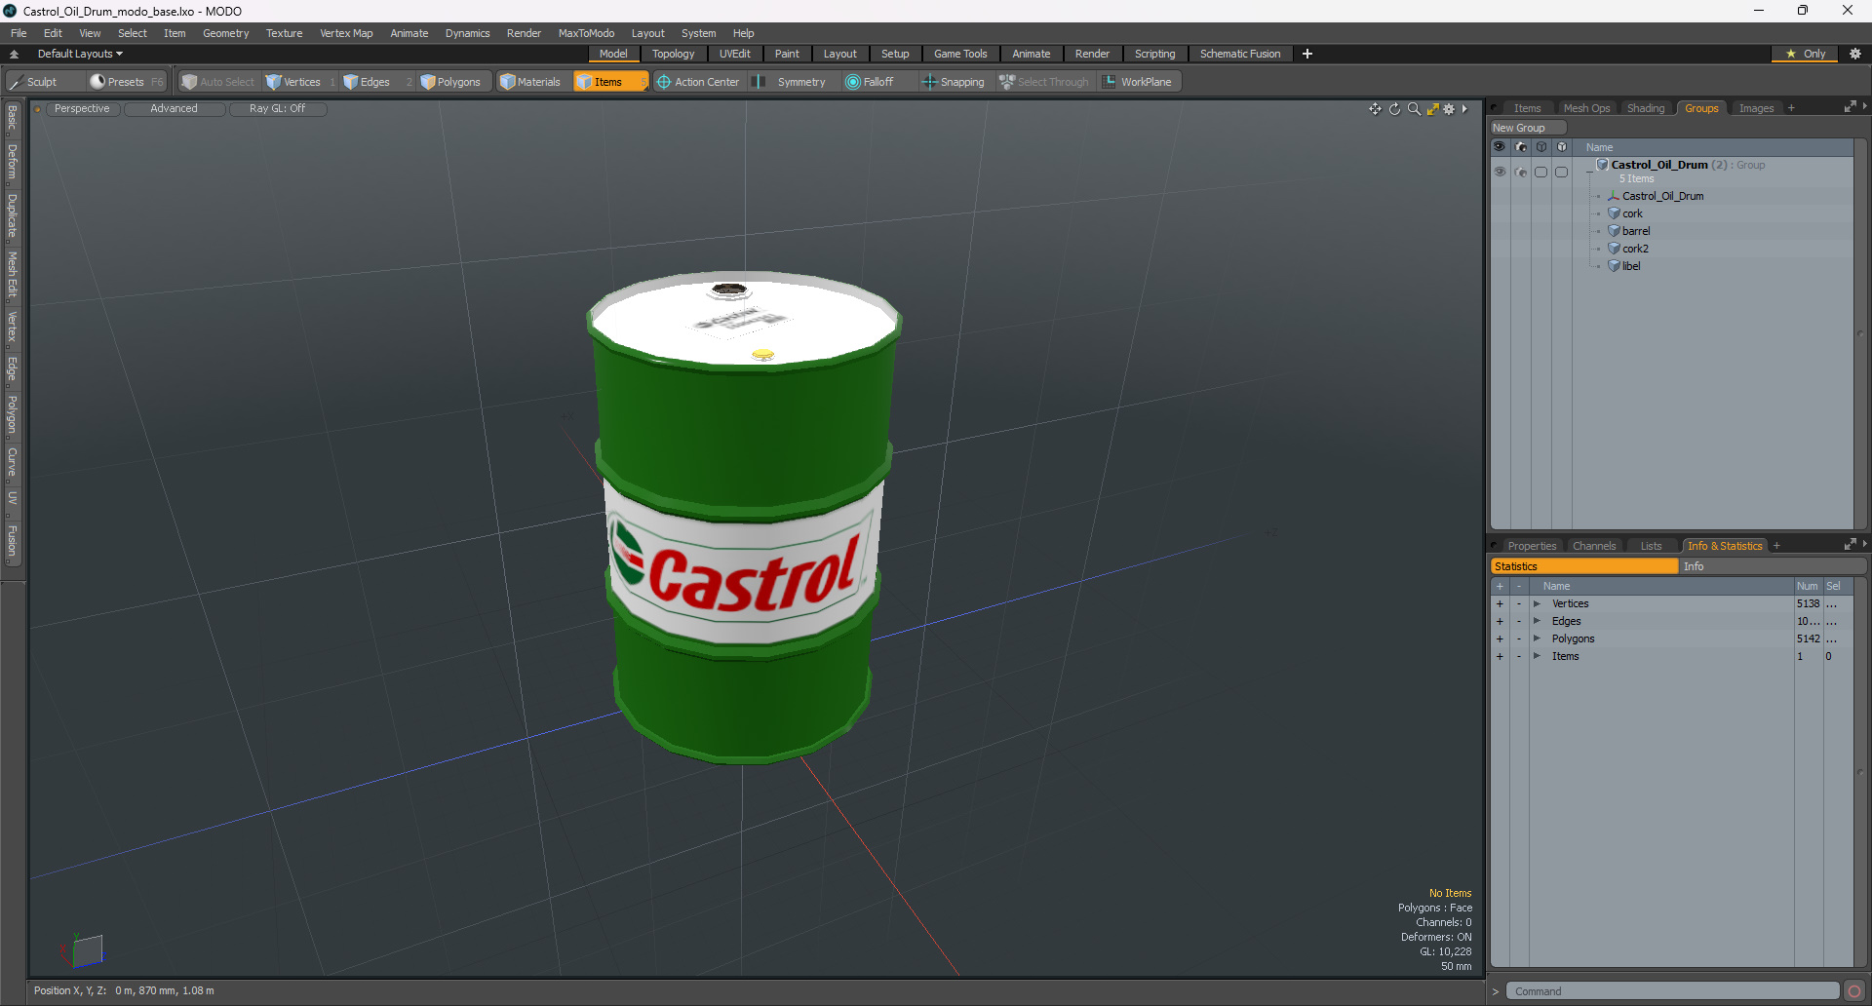This screenshot has height=1006, width=1872.
Task: Open the Vertex Map menu
Action: click(346, 33)
